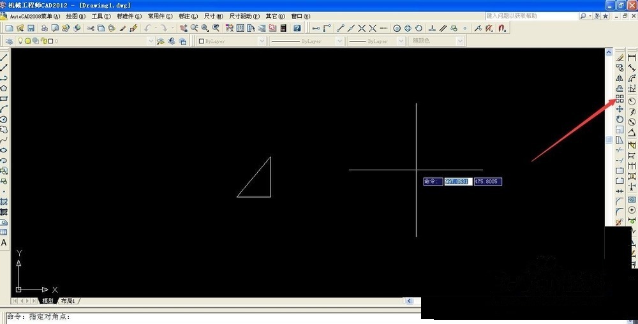Open the ByLayer color dropdown
638x324 pixels.
click(x=231, y=41)
